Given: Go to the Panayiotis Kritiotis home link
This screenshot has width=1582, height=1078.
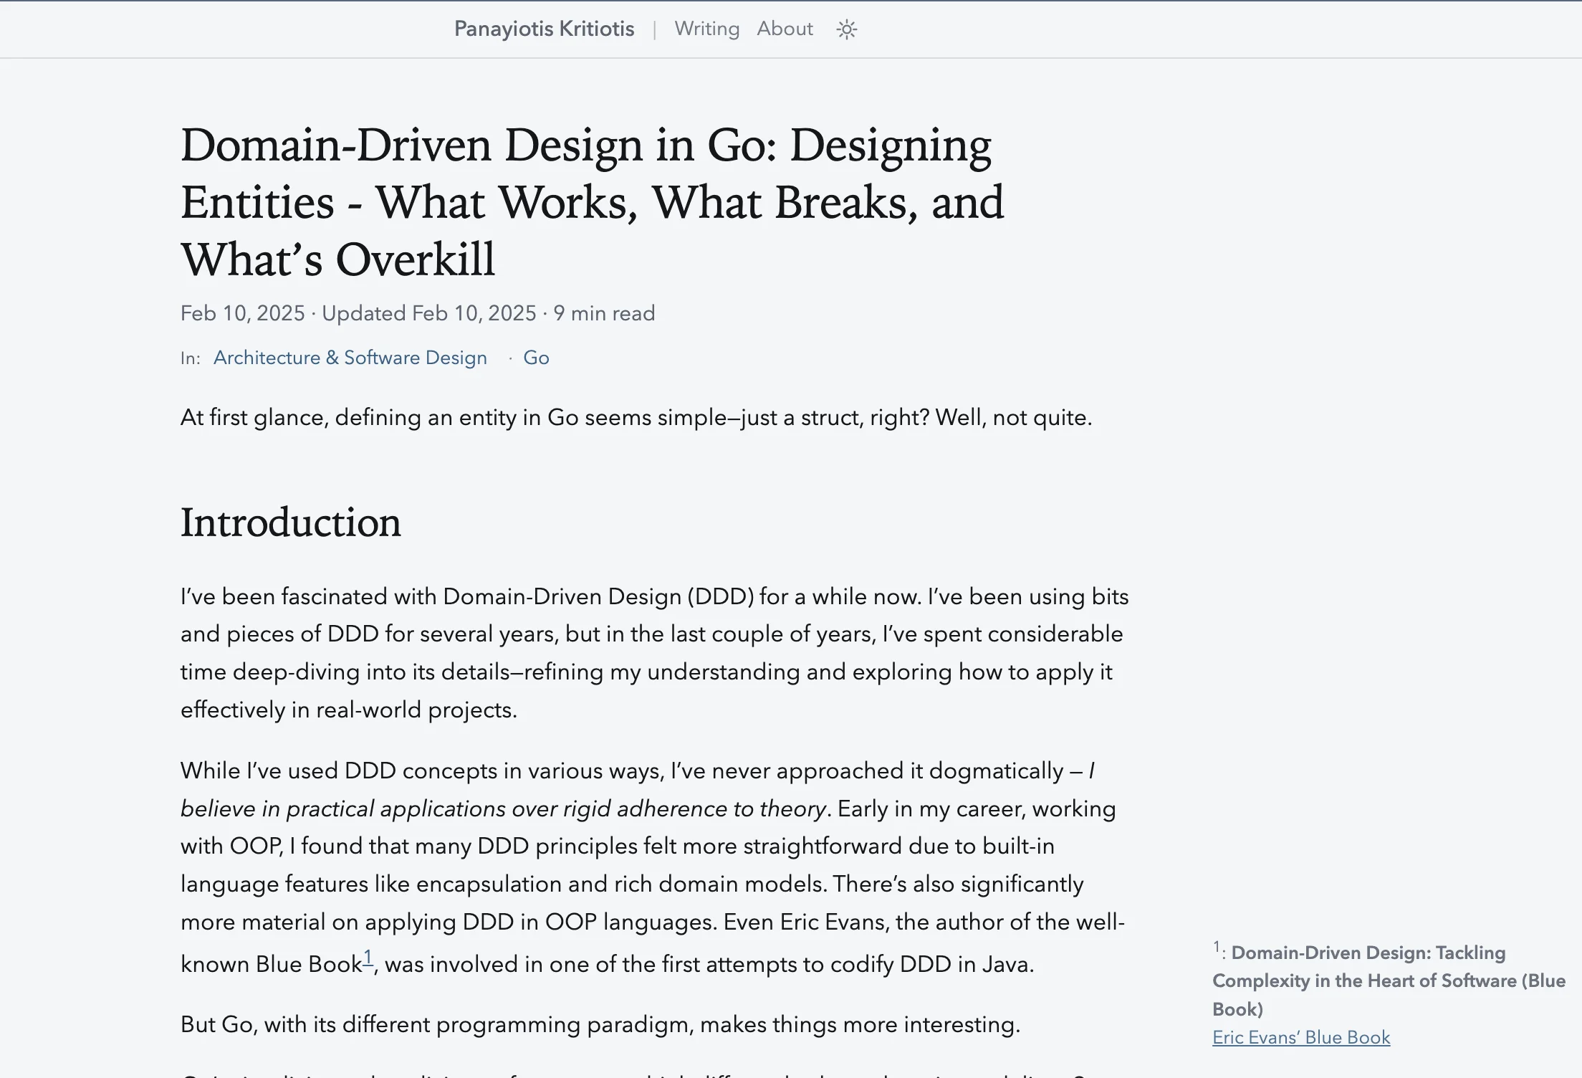Looking at the screenshot, I should 544,29.
